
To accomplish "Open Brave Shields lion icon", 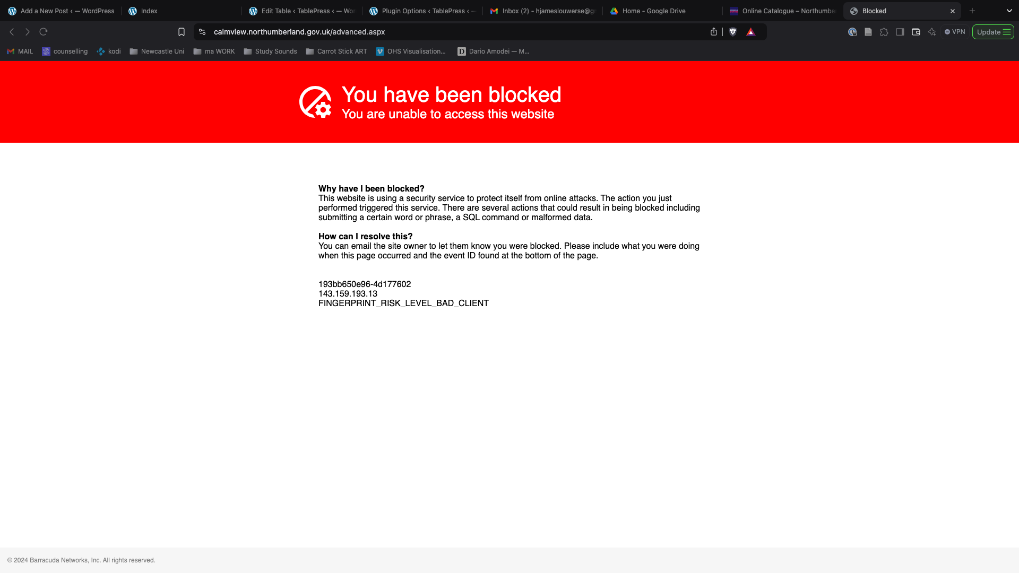I will click(733, 32).
